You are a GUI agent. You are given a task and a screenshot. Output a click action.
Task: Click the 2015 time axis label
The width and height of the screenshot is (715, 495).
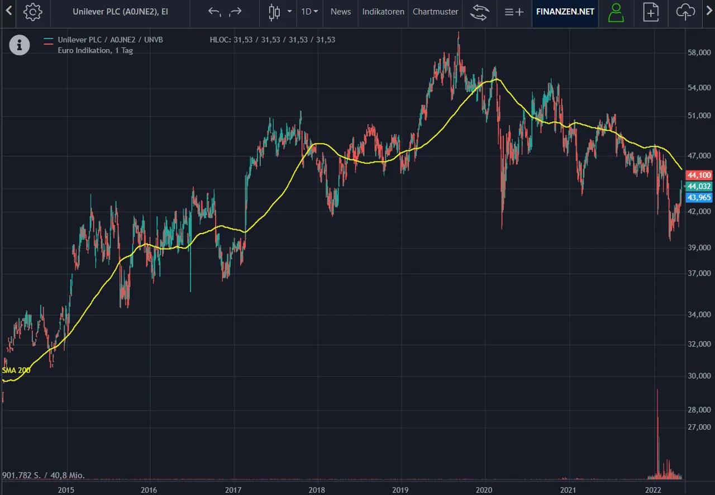[x=66, y=490]
